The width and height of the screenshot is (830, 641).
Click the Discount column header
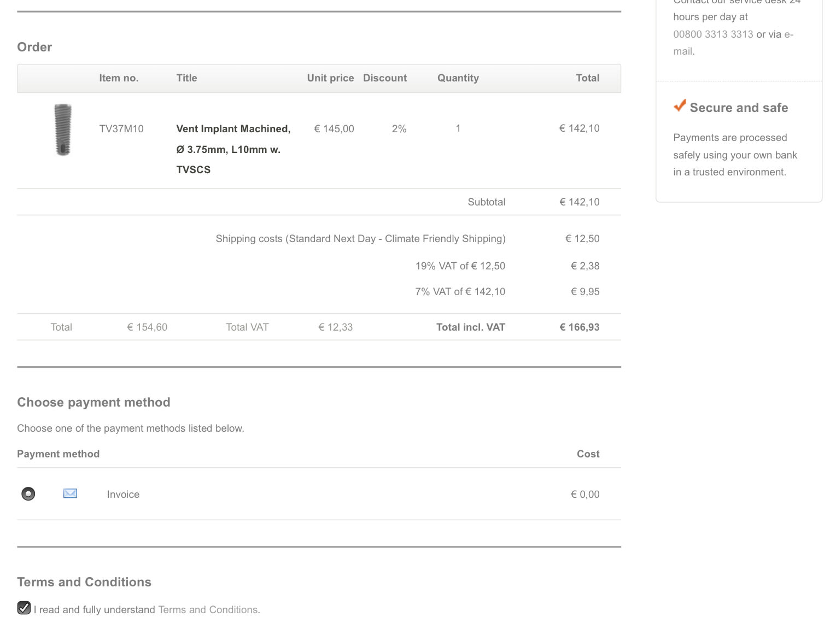pos(385,78)
